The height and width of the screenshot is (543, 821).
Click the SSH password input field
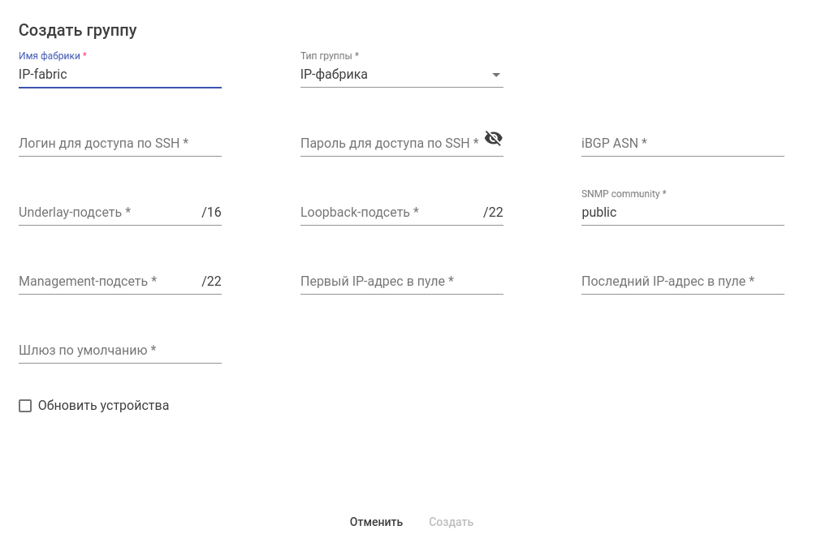[390, 144]
